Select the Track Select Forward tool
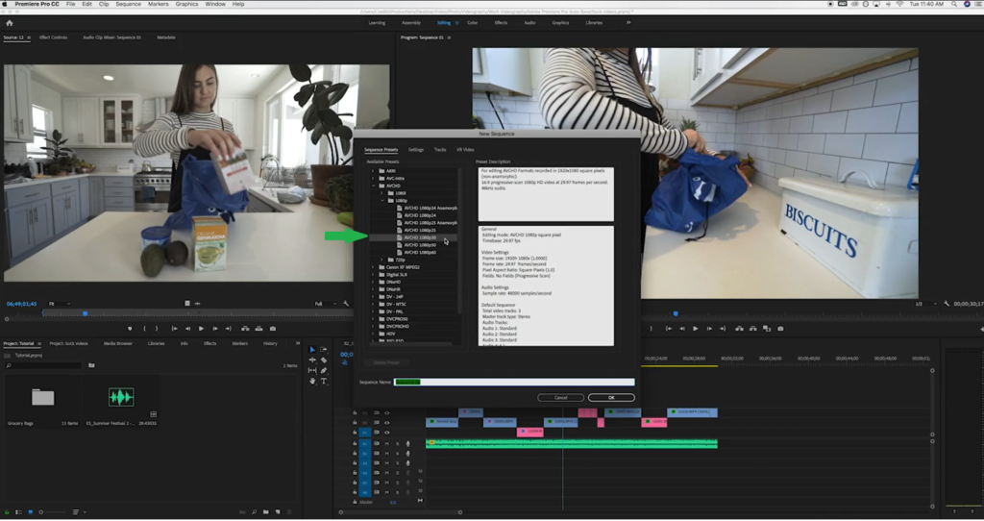984x521 pixels. (x=324, y=350)
